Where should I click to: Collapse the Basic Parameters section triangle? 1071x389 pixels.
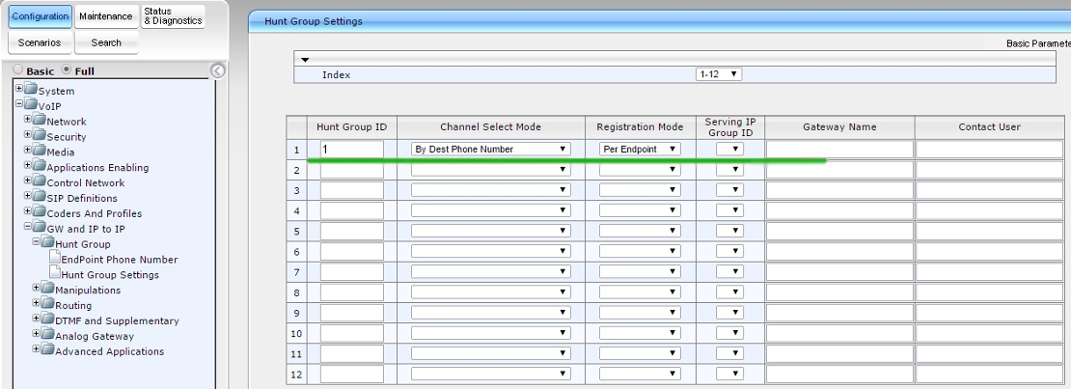pos(305,59)
